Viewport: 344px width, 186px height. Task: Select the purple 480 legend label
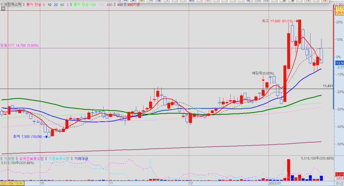(x=120, y=5)
